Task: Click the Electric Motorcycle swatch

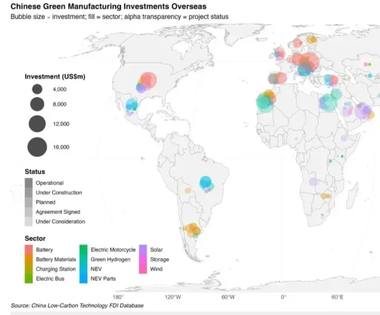Action: coord(84,249)
